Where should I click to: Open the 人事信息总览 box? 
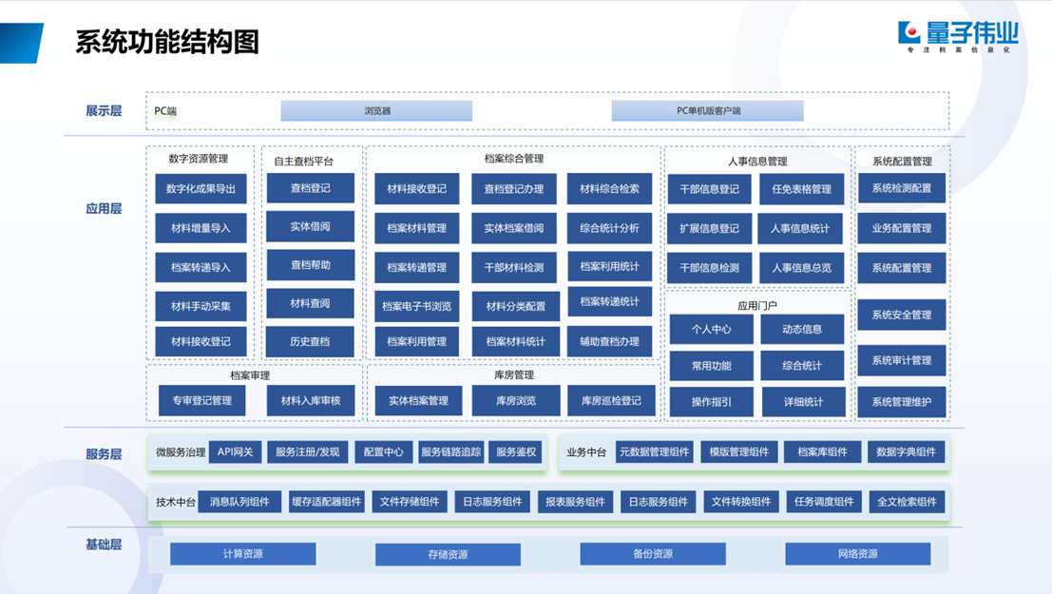(802, 268)
